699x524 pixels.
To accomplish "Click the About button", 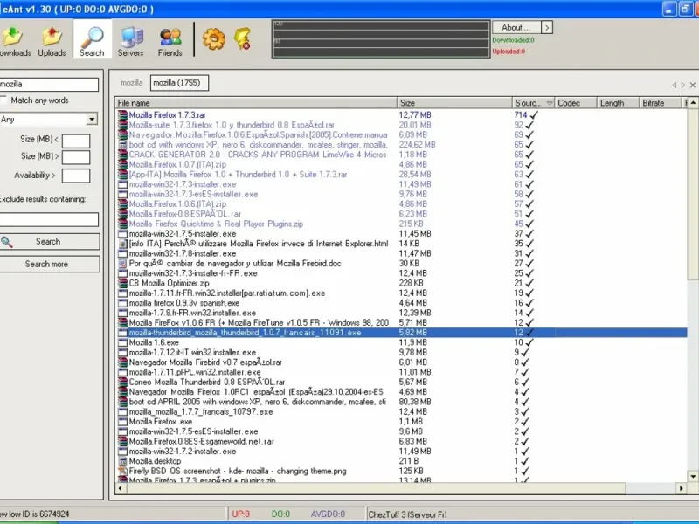I will pyautogui.click(x=516, y=28).
